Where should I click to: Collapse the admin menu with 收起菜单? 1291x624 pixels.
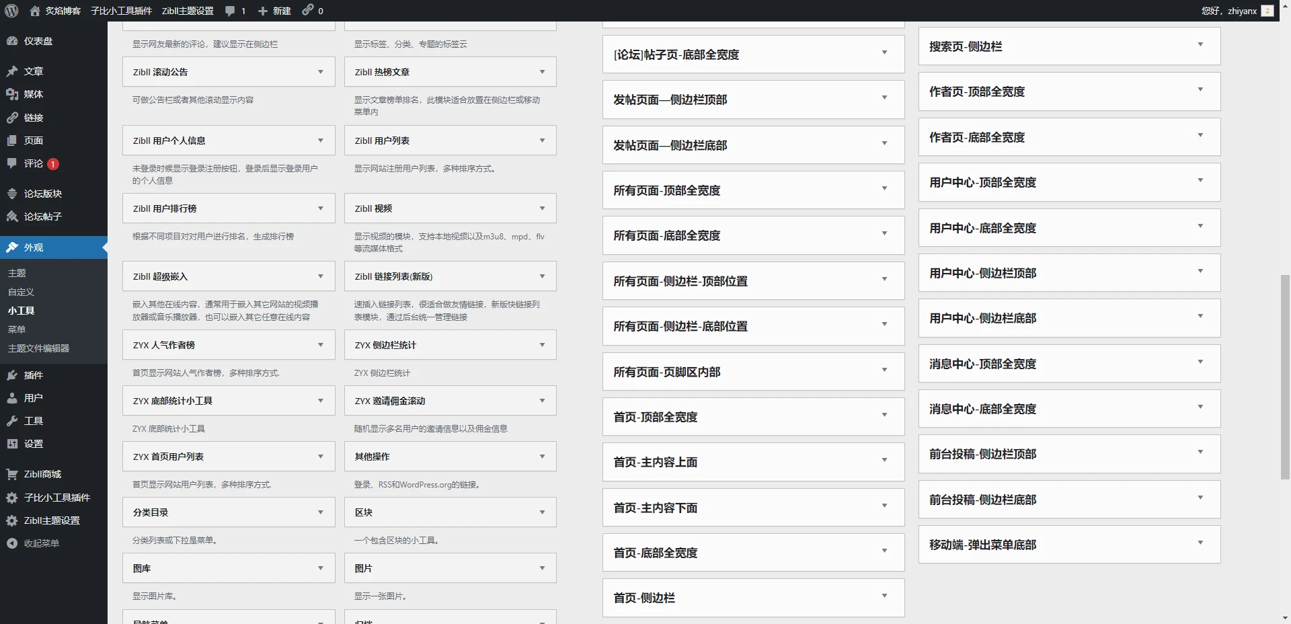(41, 543)
